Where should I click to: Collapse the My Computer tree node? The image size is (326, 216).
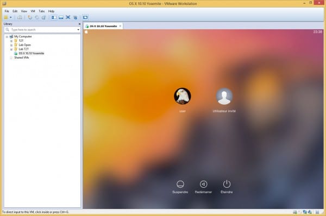tap(7, 37)
